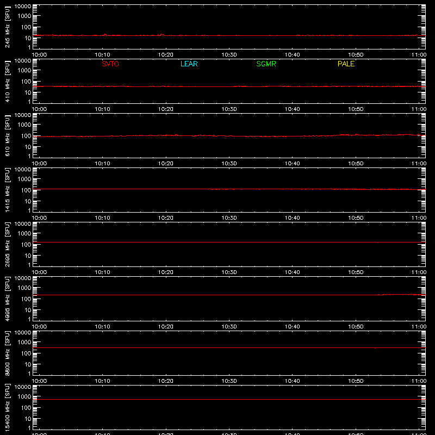Image resolution: width=435 pixels, height=435 pixels.
Task: Click 10:30 time label below 8800 MHz panel
Action: click(229, 381)
